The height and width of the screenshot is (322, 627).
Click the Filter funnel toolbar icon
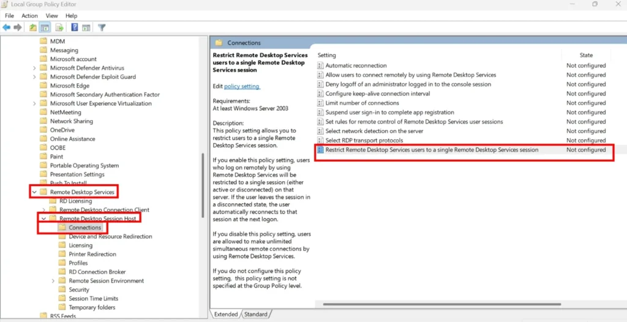pyautogui.click(x=102, y=28)
